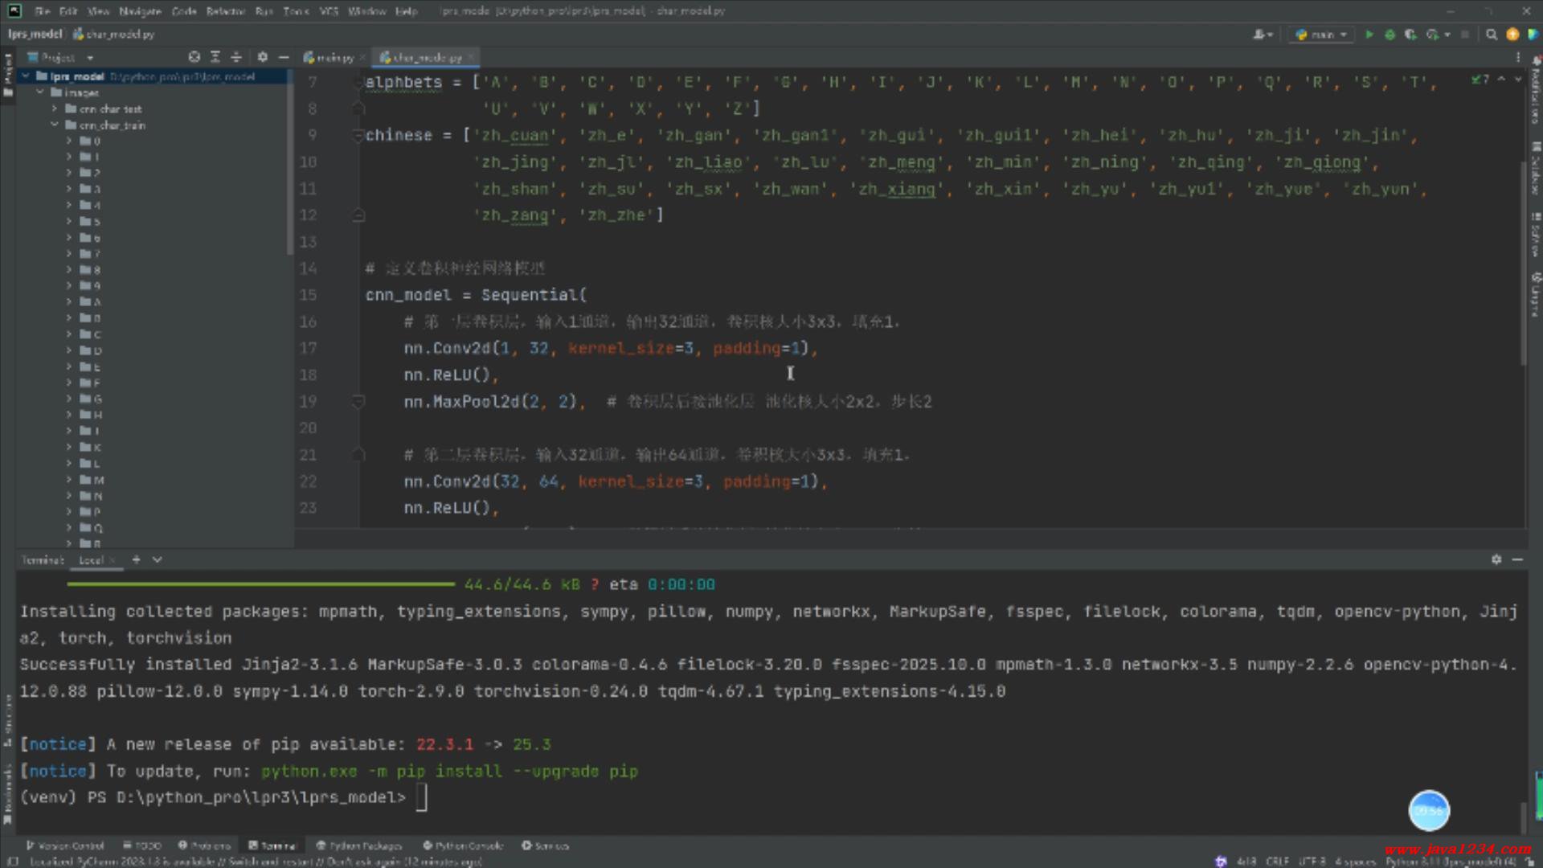This screenshot has width=1543, height=868.
Task: Hide the terminal tool window
Action: point(1517,559)
